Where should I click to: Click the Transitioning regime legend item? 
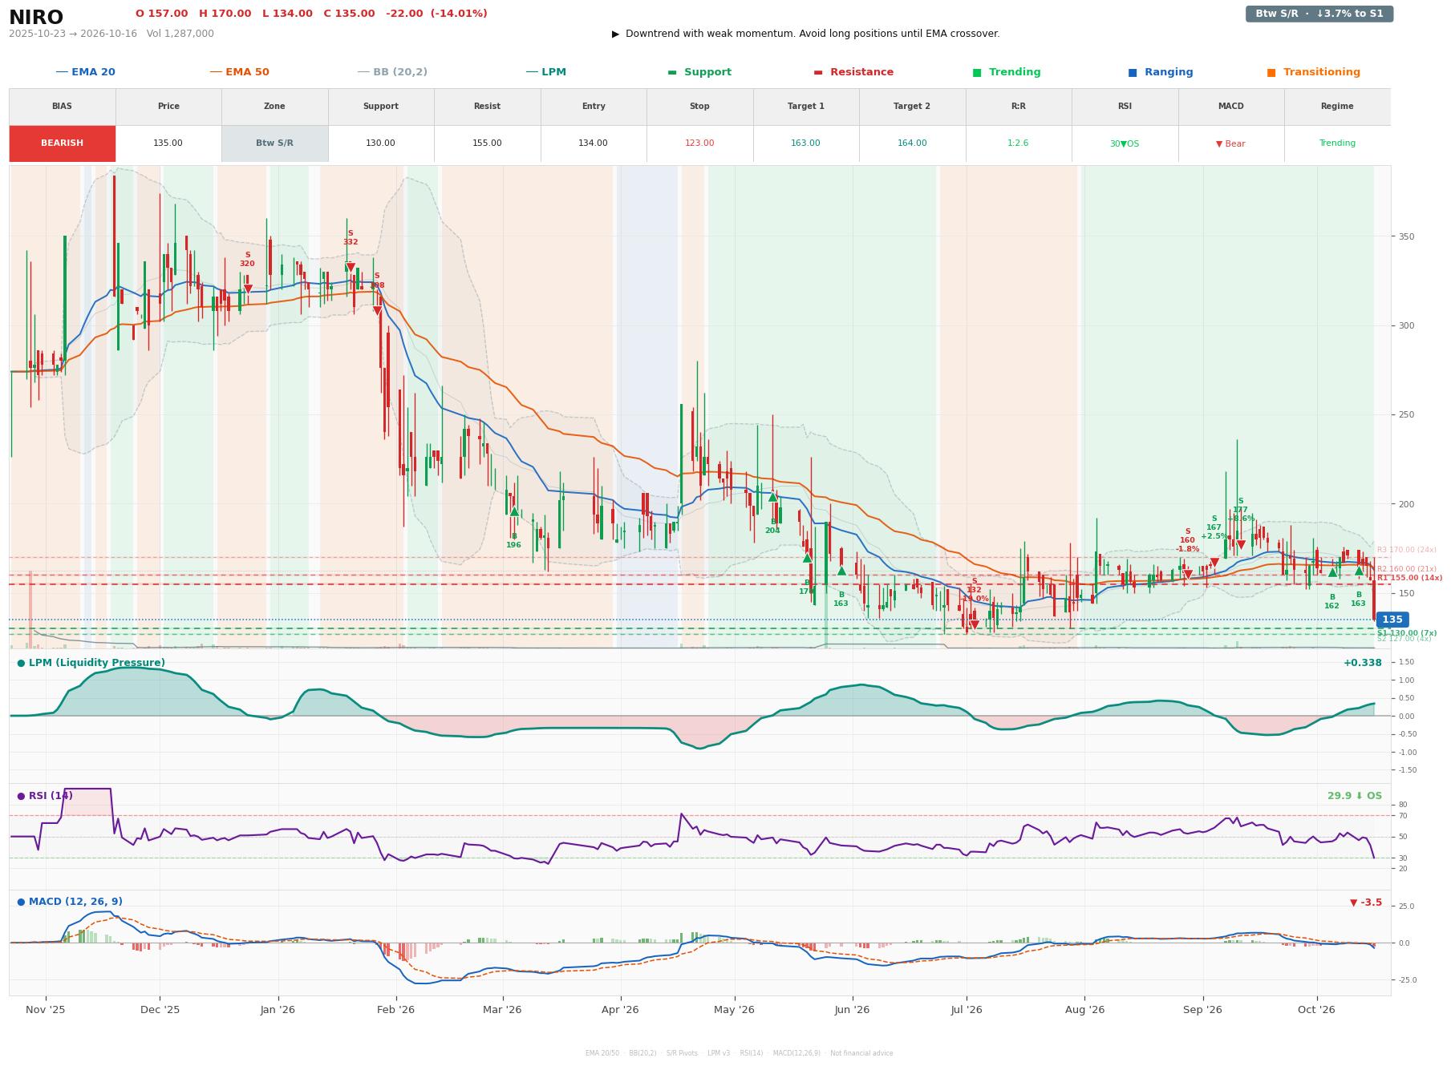pos(1314,72)
